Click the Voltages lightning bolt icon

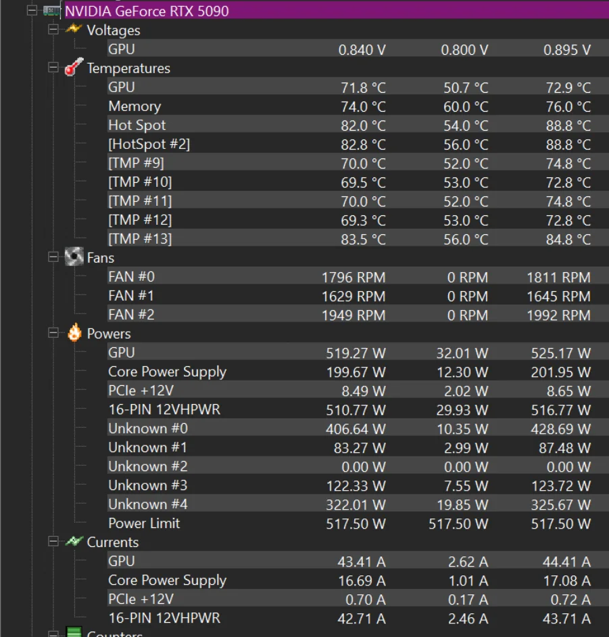(x=74, y=29)
